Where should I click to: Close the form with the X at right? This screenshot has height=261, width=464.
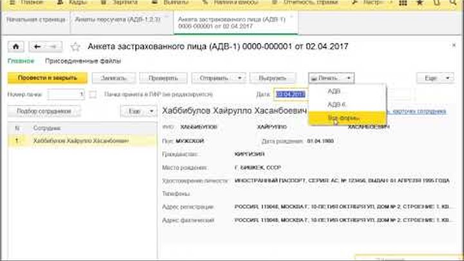(454, 45)
